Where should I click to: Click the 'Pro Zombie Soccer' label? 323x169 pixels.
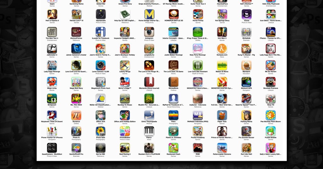(246, 138)
